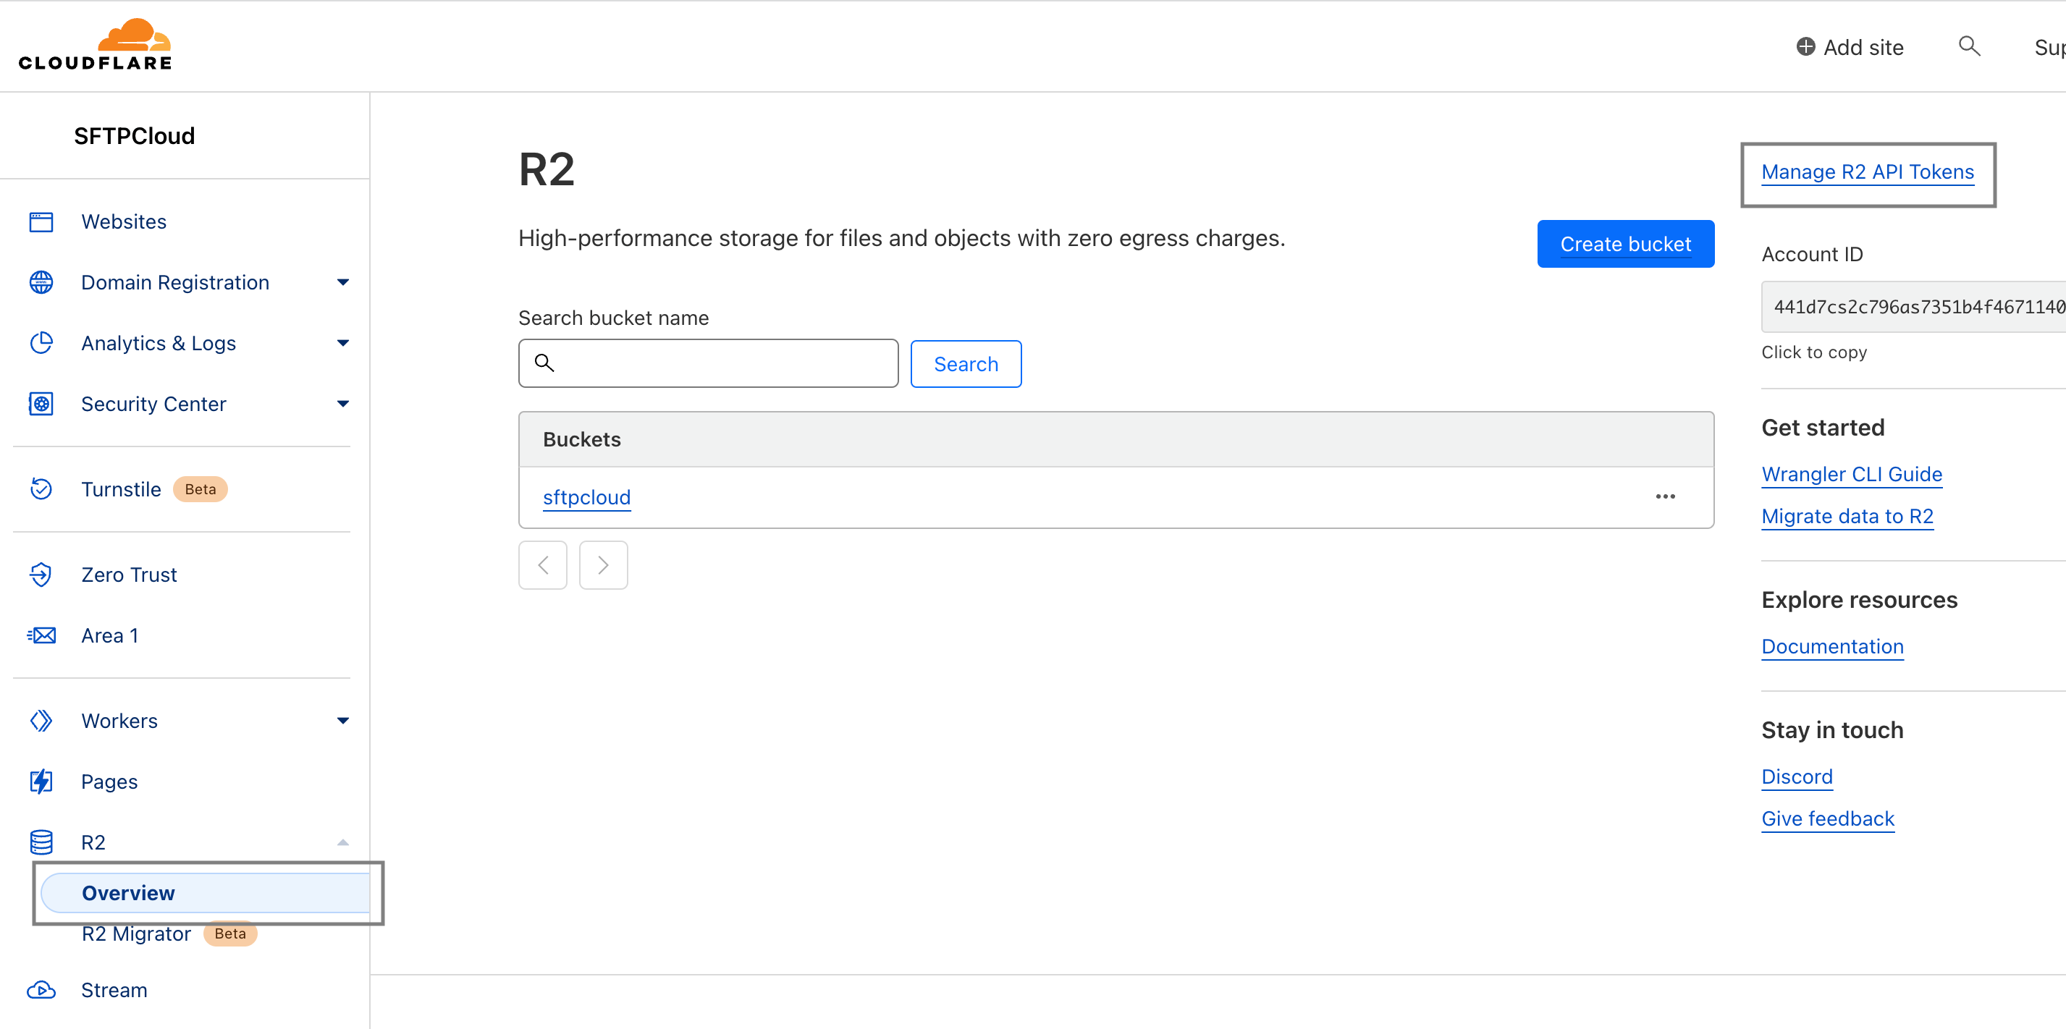Click the Create bucket button
This screenshot has height=1029, width=2066.
click(x=1625, y=244)
